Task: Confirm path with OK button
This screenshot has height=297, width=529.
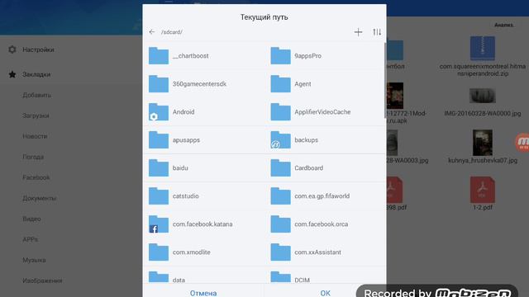Action: [325, 293]
